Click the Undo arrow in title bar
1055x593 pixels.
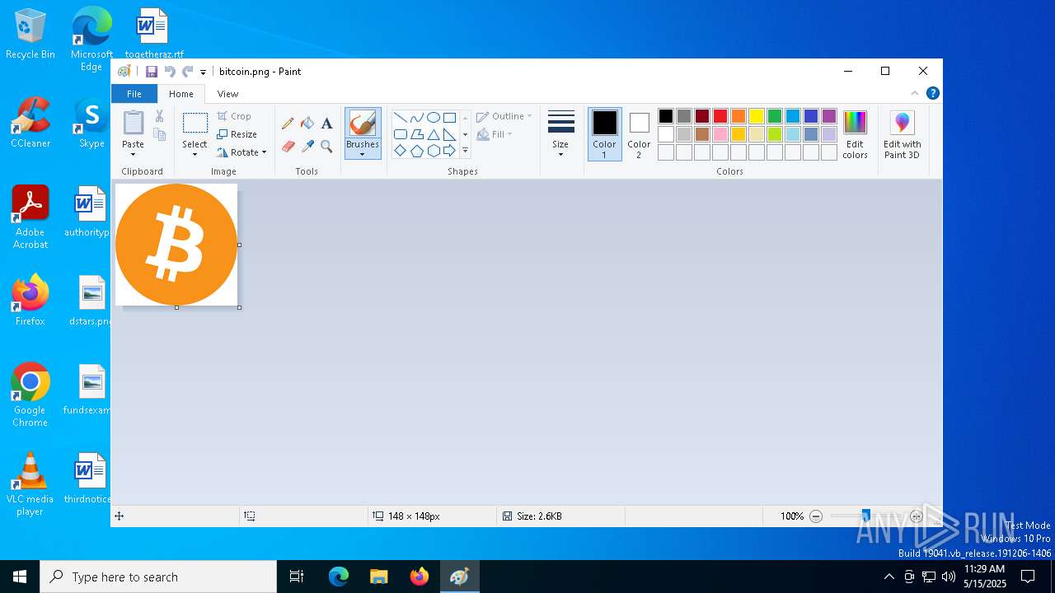pyautogui.click(x=170, y=72)
